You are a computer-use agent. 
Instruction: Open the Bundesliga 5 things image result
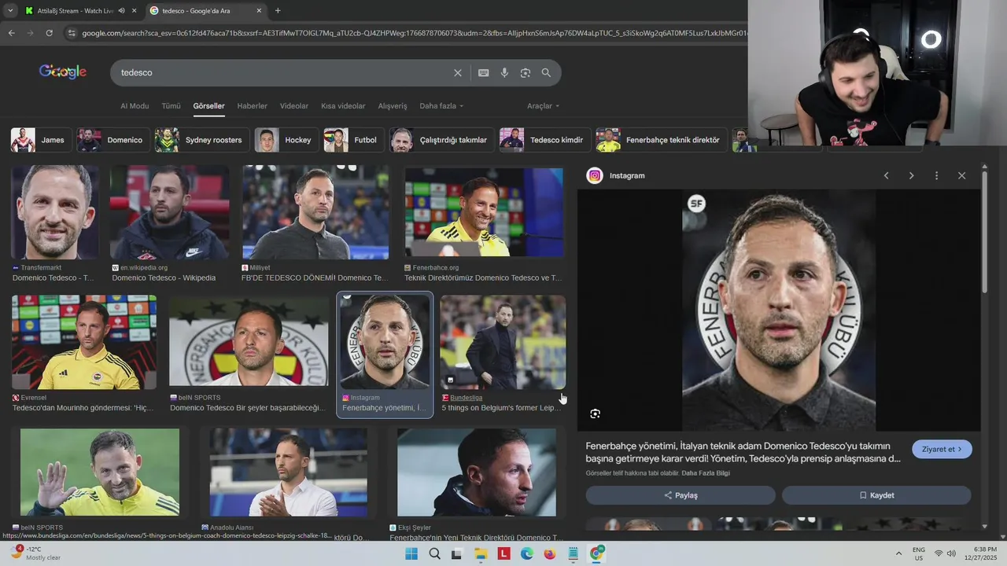pyautogui.click(x=503, y=342)
